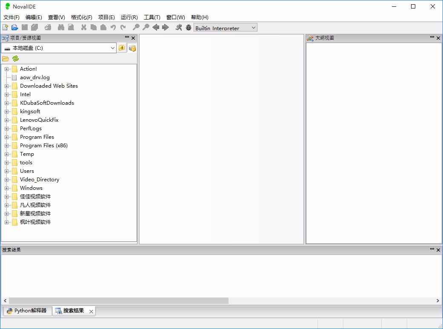
Task: Select the aow_drv.log file
Action: 35,77
